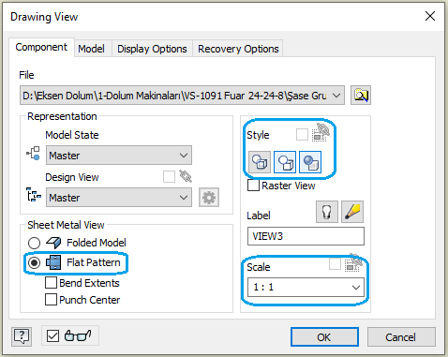Select the Hidden Line style icon
Screen dimensions: 448x357
260,162
